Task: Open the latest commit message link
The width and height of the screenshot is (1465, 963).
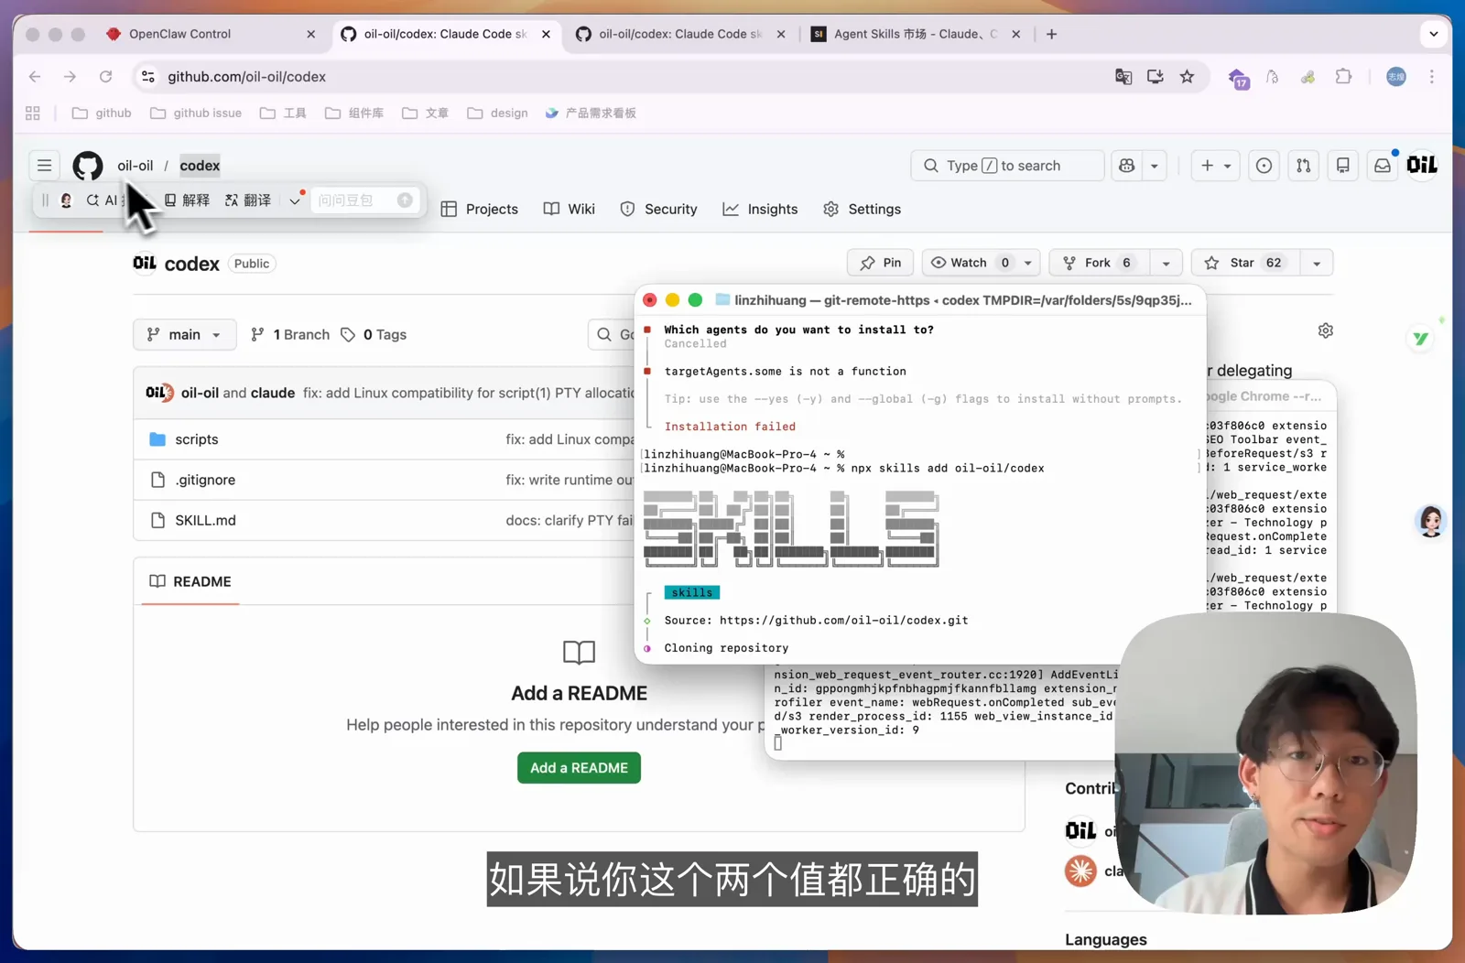Action: coord(469,393)
